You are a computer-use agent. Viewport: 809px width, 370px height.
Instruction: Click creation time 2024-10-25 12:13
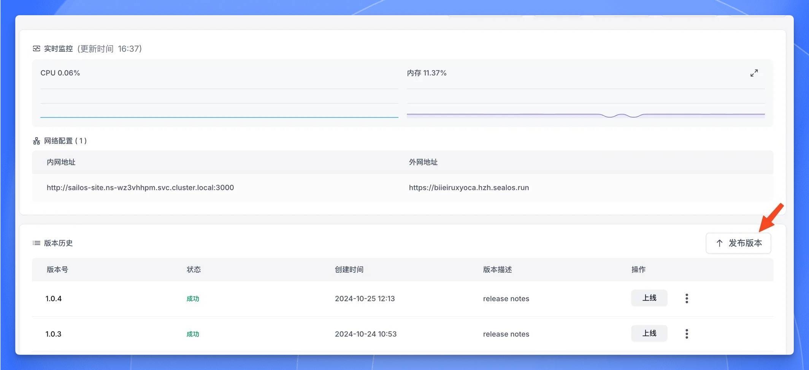365,299
